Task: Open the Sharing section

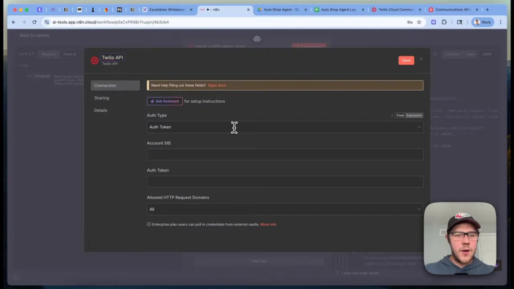Action: tap(102, 98)
